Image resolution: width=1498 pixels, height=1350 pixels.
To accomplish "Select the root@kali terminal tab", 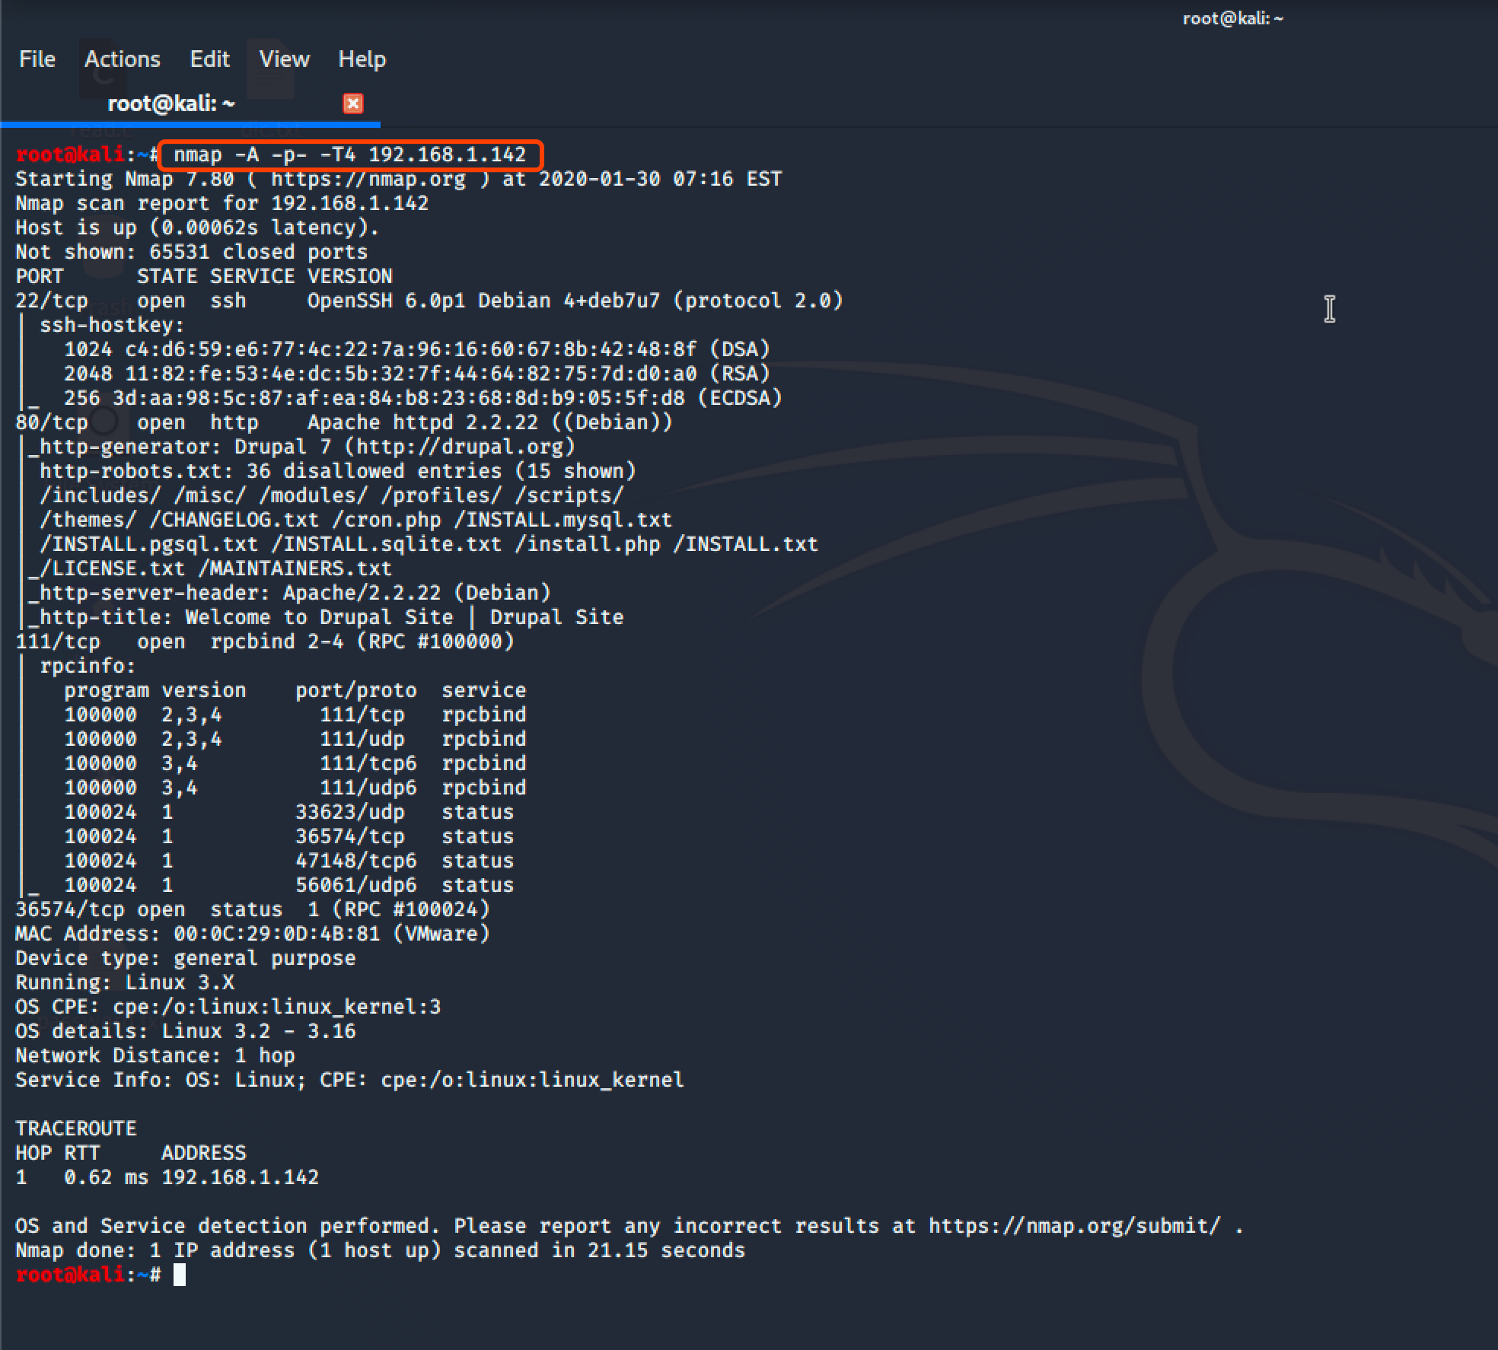I will click(x=171, y=103).
